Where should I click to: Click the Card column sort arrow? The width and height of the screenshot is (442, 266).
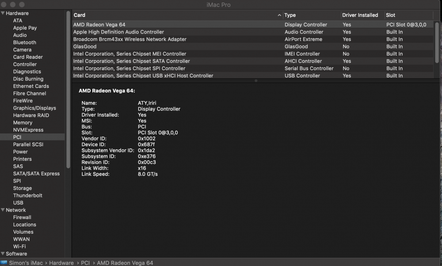[x=279, y=15]
